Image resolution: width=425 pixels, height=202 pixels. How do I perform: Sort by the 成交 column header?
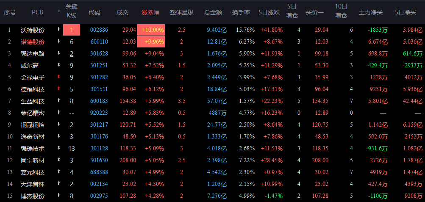[x=122, y=12]
